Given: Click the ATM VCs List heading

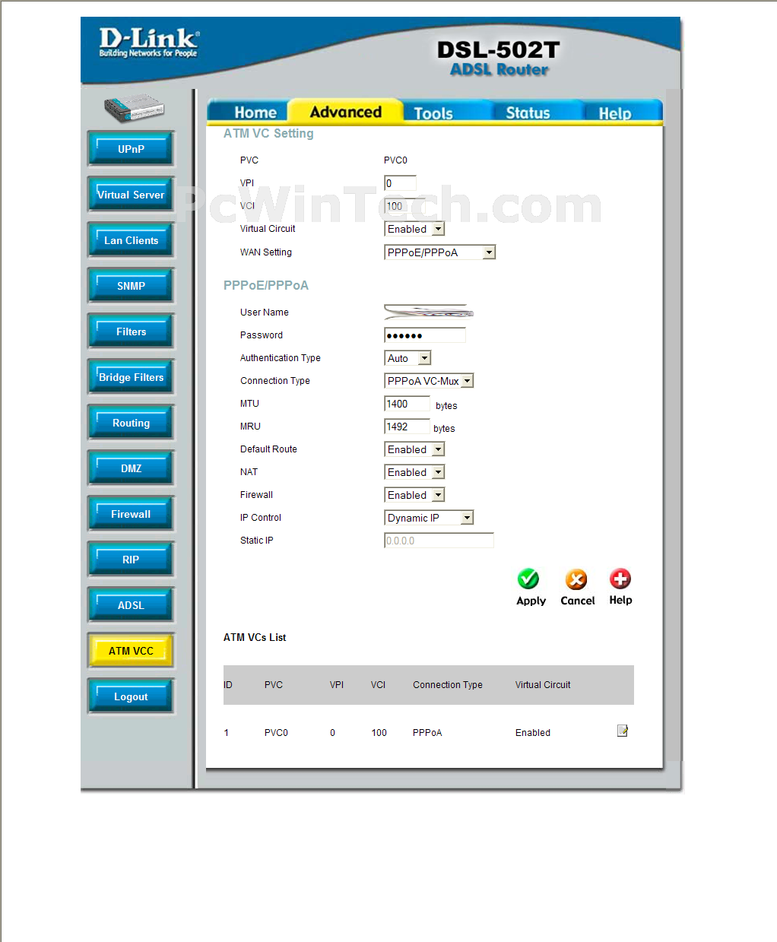Looking at the screenshot, I should [x=255, y=637].
